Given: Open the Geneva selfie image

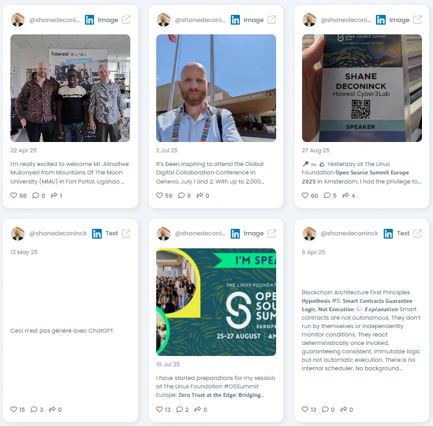Looking at the screenshot, I should (216, 88).
